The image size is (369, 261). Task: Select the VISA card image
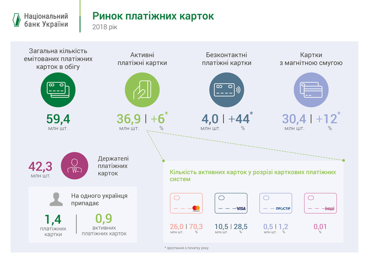point(231,203)
